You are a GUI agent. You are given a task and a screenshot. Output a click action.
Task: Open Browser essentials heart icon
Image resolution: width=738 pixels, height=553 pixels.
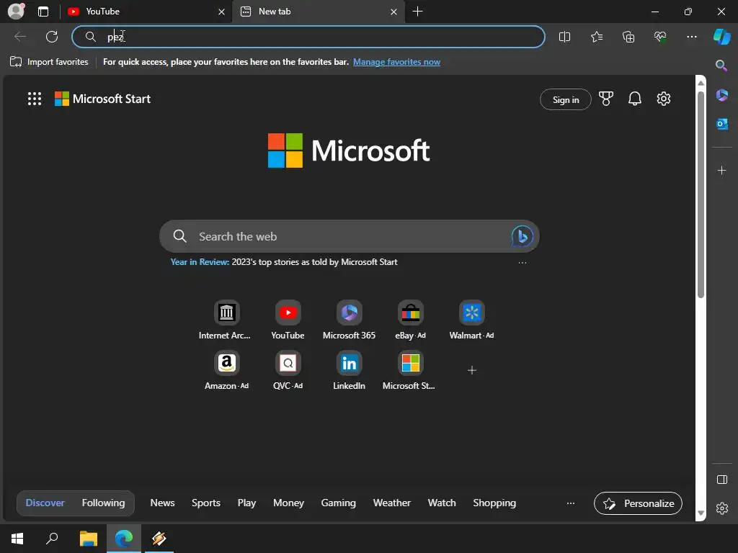point(660,37)
